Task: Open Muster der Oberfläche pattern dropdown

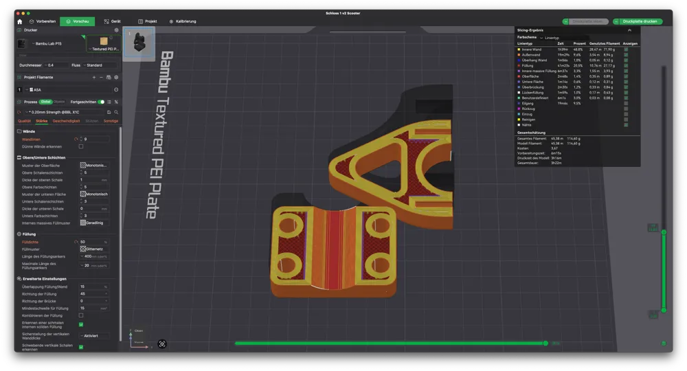Action: [94, 166]
